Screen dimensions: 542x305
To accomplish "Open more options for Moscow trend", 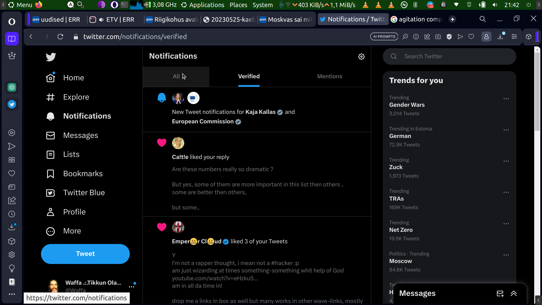I will (x=506, y=255).
